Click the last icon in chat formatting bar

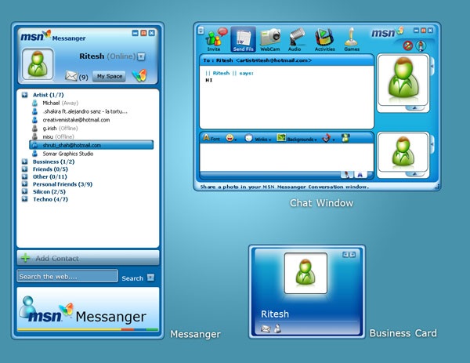click(345, 138)
